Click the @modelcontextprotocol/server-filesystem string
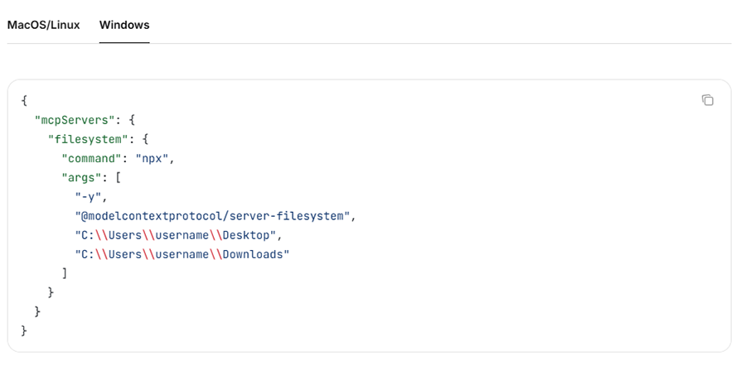 pyautogui.click(x=214, y=216)
